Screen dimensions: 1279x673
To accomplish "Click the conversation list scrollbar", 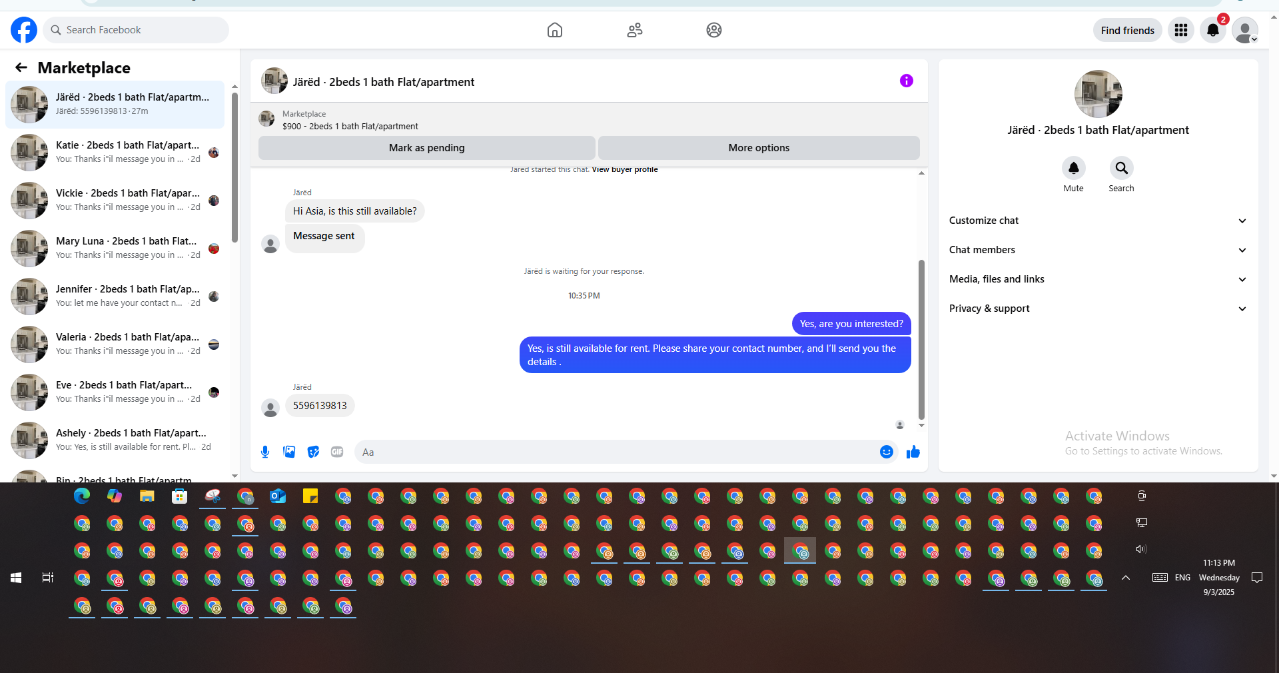I will coord(234,167).
